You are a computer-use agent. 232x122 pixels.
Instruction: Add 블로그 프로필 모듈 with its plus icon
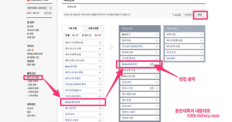(100, 43)
